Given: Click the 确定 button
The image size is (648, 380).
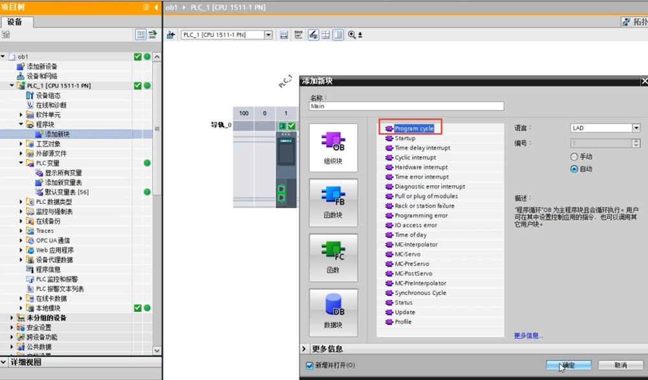Looking at the screenshot, I should 568,366.
